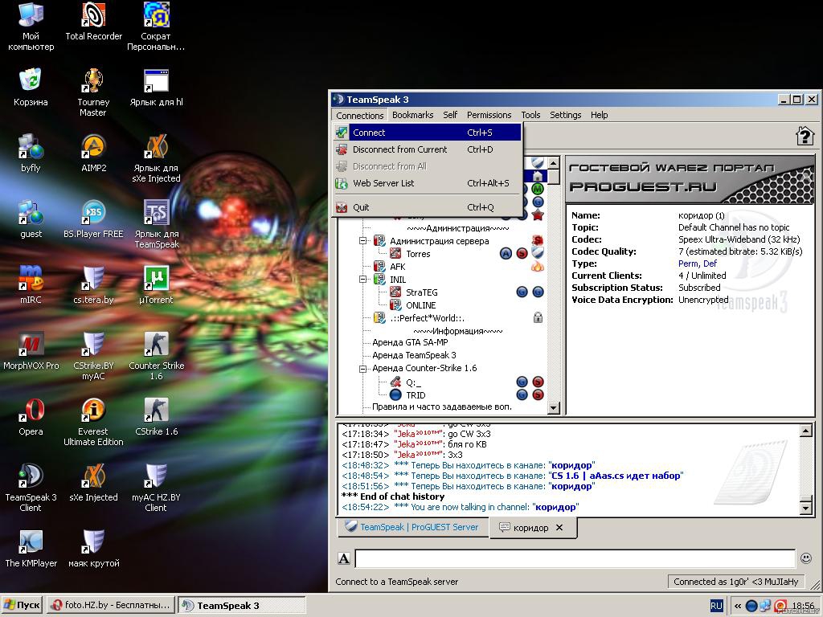The image size is (823, 617).
Task: Click the chat message input field
Action: click(575, 559)
